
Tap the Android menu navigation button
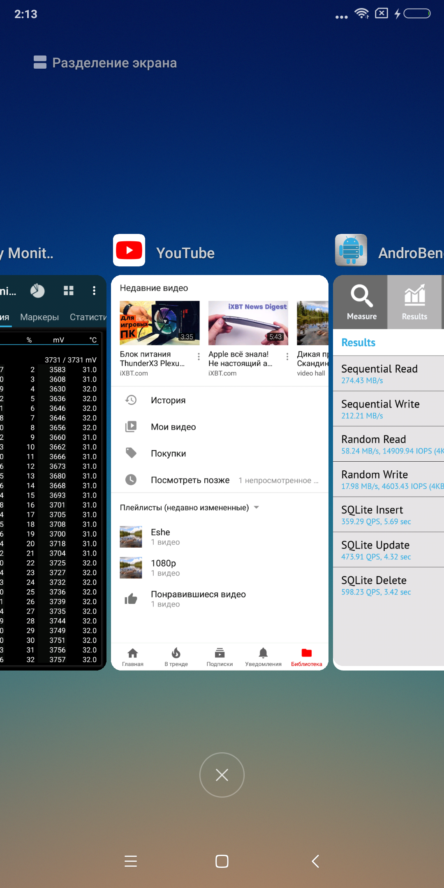131,861
